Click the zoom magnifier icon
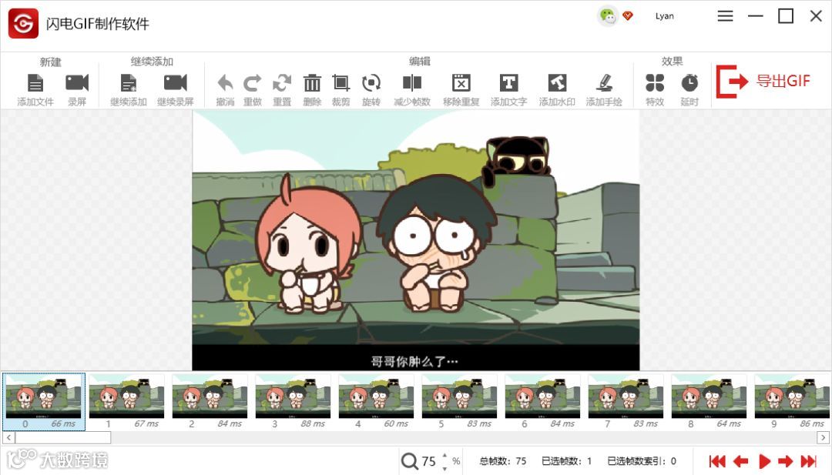 tap(409, 460)
